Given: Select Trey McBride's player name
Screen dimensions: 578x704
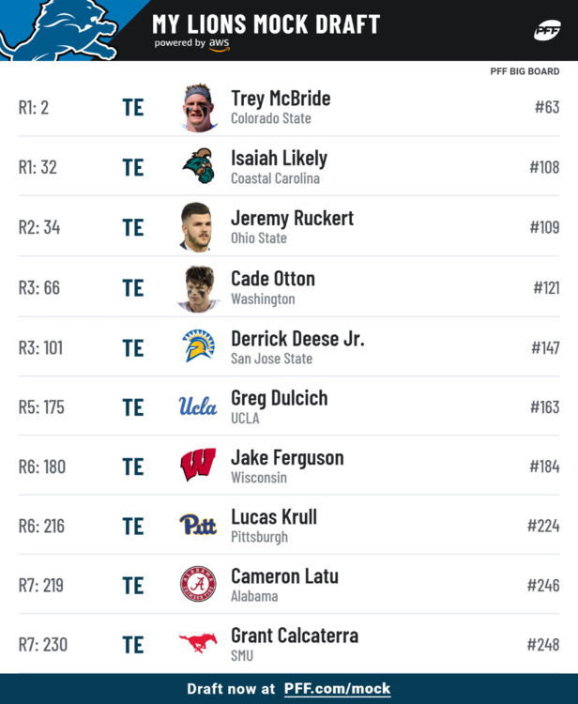Looking at the screenshot, I should 281,99.
